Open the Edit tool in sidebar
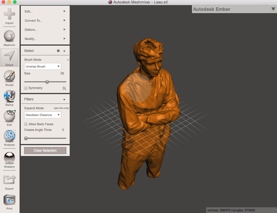 [9, 118]
